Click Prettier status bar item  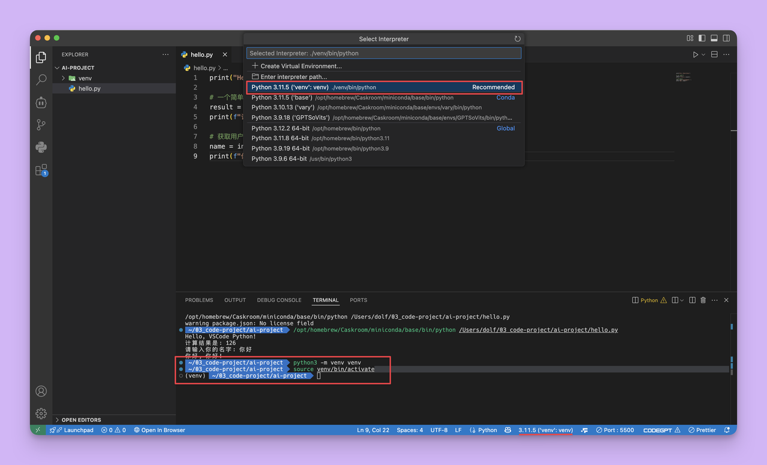coord(702,430)
